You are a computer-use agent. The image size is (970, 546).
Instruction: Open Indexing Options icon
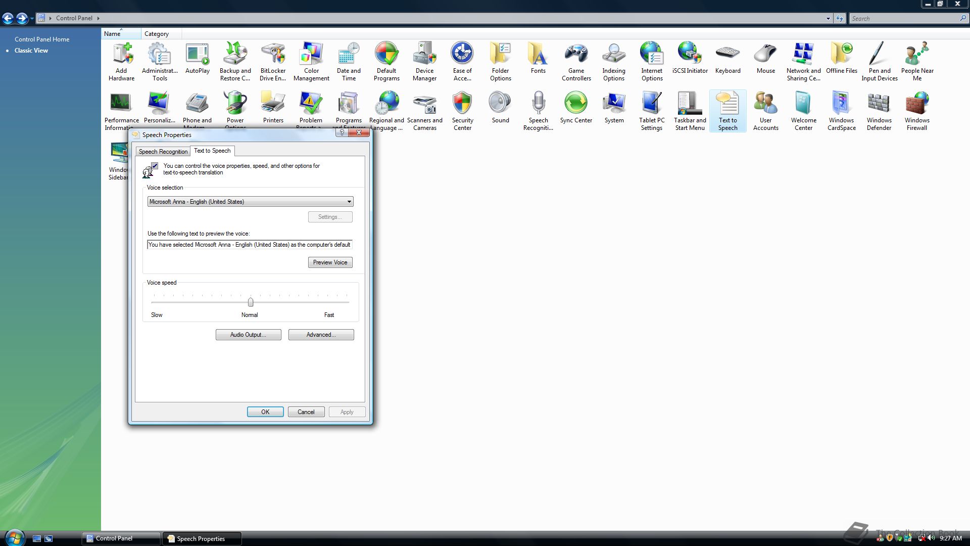614,61
